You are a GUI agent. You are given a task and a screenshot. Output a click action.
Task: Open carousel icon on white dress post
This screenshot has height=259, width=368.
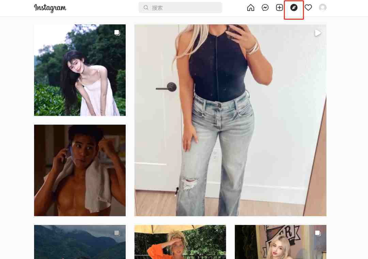117,33
